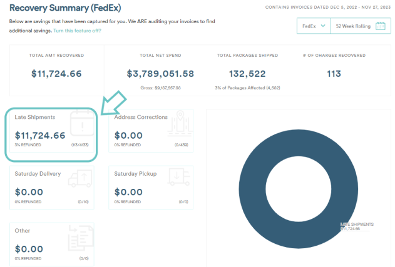This screenshot has height=267, width=395.
Task: Select the Saturday Pickup card title
Action: click(135, 173)
